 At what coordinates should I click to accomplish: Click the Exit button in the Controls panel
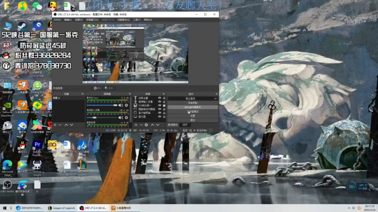click(x=193, y=120)
